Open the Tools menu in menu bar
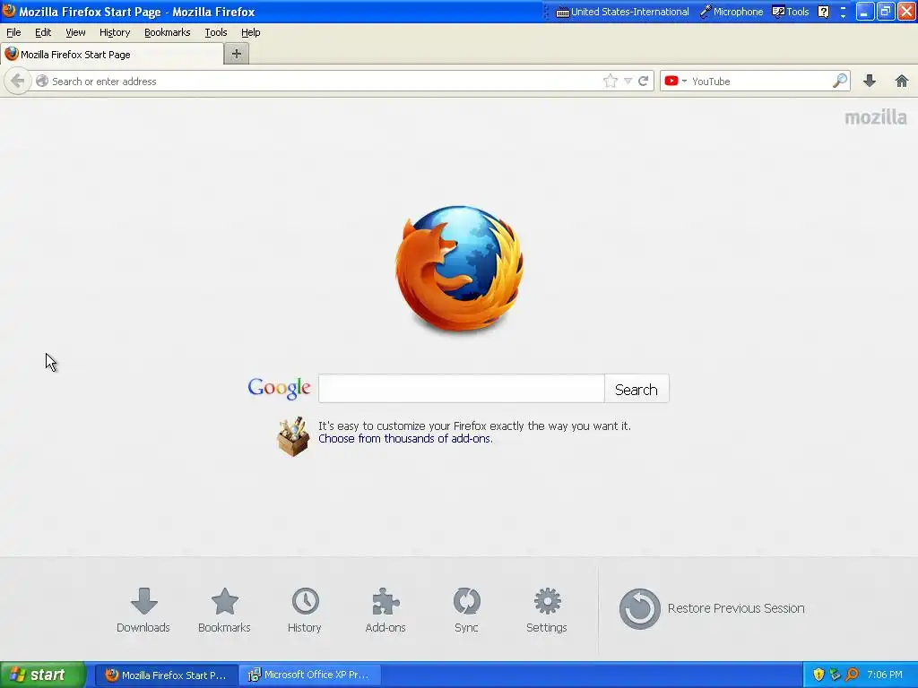 [x=215, y=33]
